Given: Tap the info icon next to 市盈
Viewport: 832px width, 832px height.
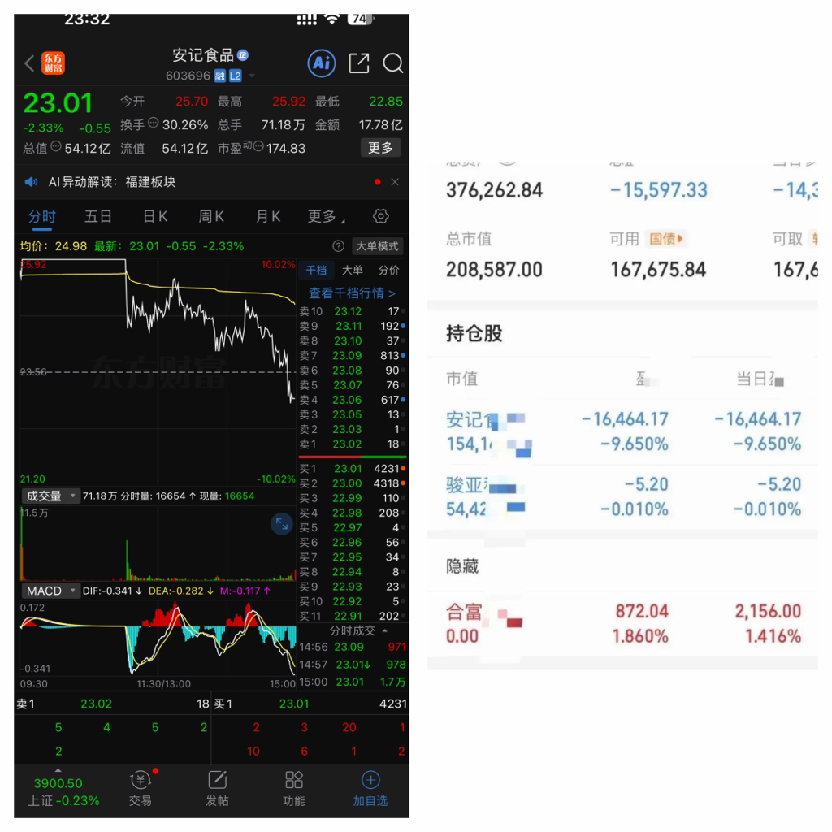Looking at the screenshot, I should (x=258, y=146).
